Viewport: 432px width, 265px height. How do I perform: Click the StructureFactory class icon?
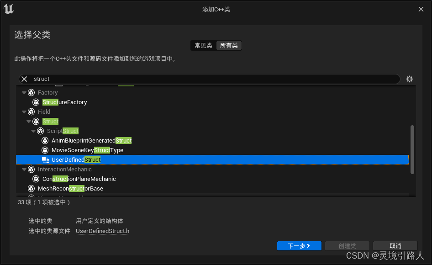click(36, 102)
